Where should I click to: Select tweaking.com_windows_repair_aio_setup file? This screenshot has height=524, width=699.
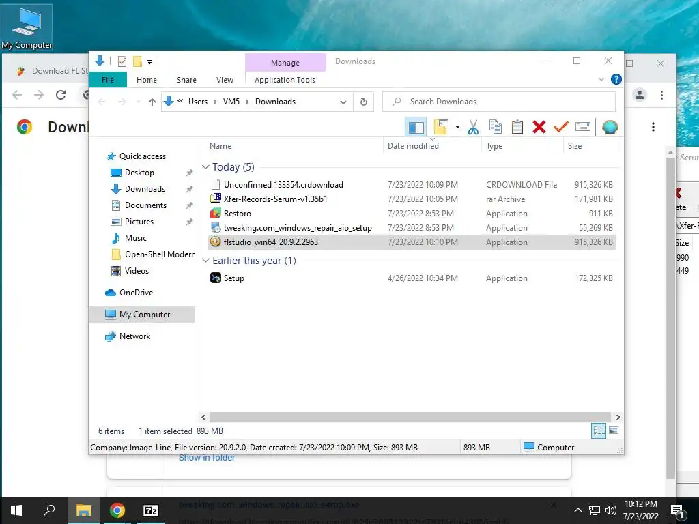coord(412,228)
